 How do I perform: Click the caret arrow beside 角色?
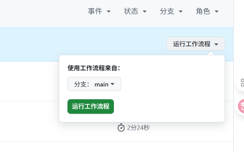tap(217, 12)
